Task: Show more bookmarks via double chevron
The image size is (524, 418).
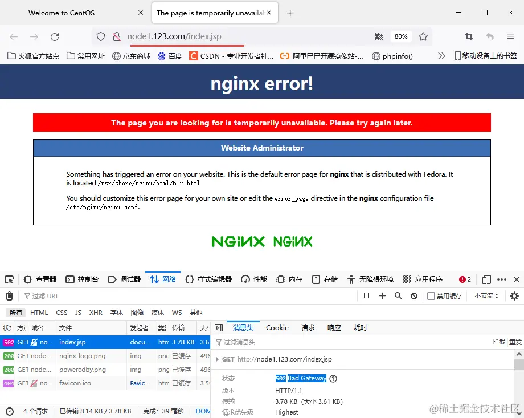Action: pos(442,56)
